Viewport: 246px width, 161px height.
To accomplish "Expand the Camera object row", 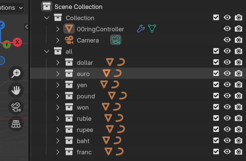I will [x=58, y=40].
